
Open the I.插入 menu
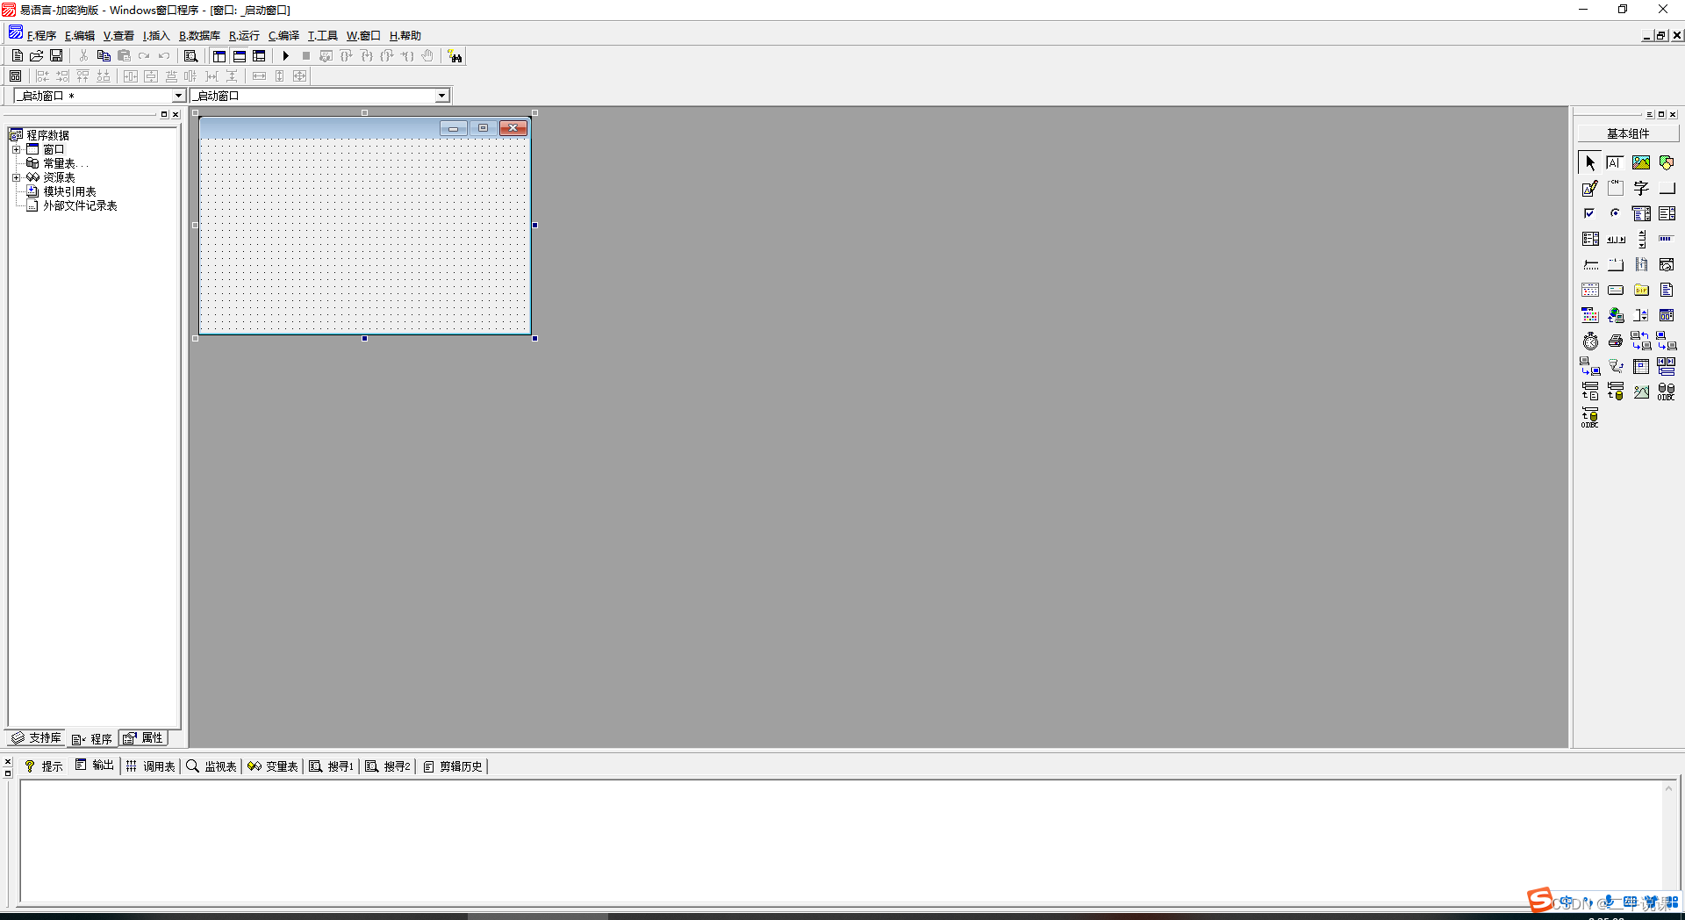[x=156, y=36]
